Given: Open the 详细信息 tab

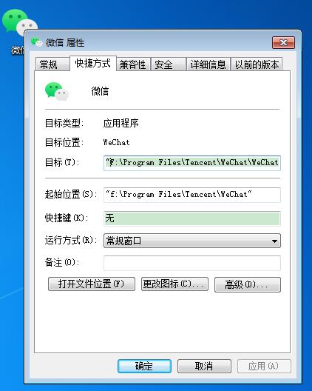Looking at the screenshot, I should [208, 64].
